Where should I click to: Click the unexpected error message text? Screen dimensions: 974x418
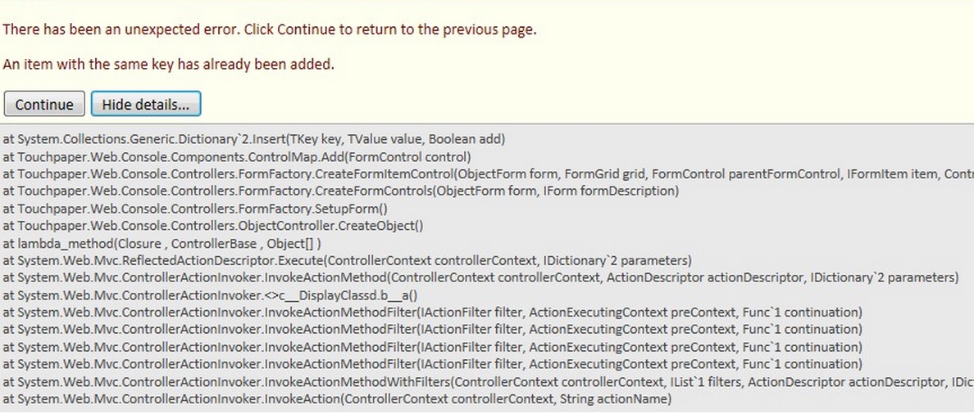tap(270, 30)
